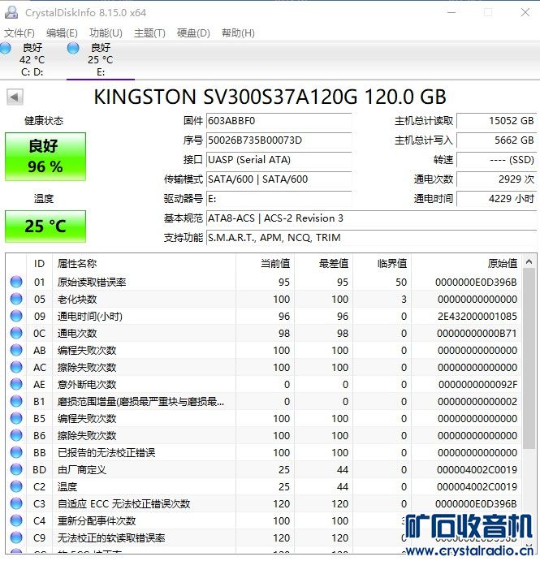Open the 硬盘(D) menu
Viewport: 540px width, 561px height.
(193, 33)
